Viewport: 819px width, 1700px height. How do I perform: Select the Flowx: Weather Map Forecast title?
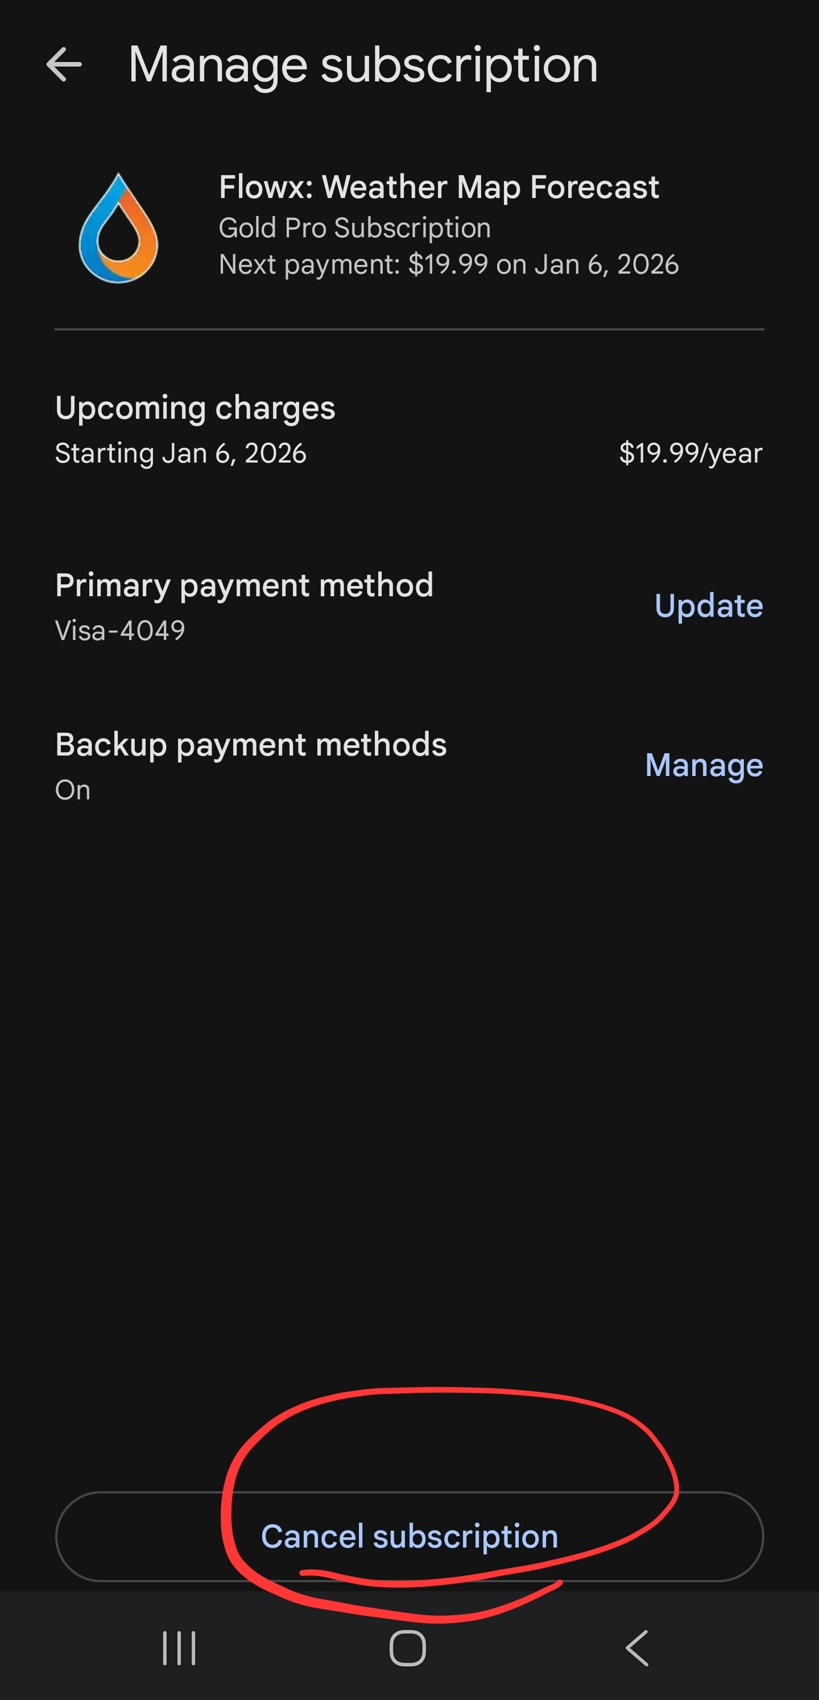click(439, 187)
